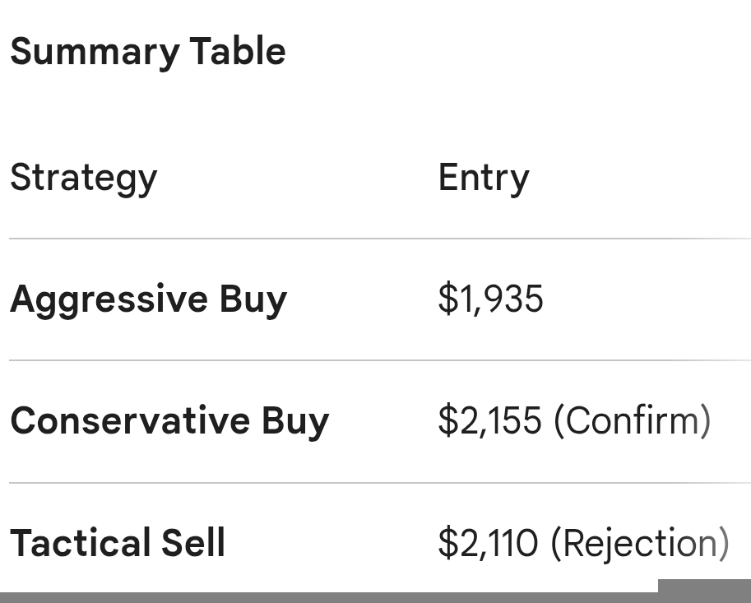Select the Entry column header
The image size is (751, 603).
(x=484, y=178)
